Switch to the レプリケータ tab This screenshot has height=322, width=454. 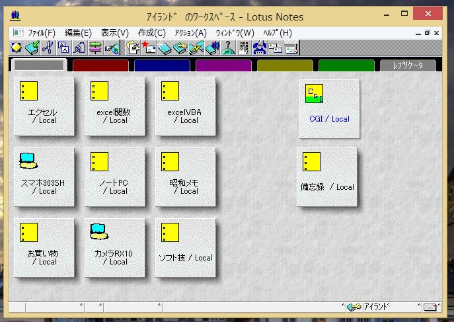click(x=408, y=65)
